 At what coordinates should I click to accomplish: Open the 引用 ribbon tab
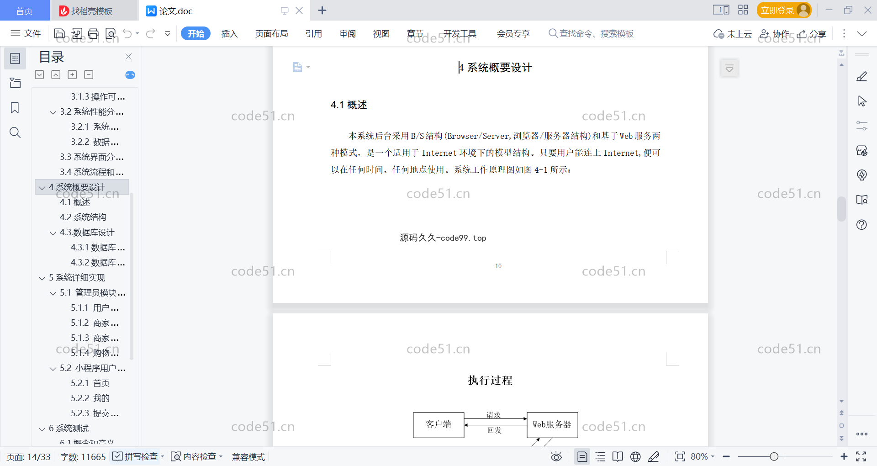click(314, 33)
